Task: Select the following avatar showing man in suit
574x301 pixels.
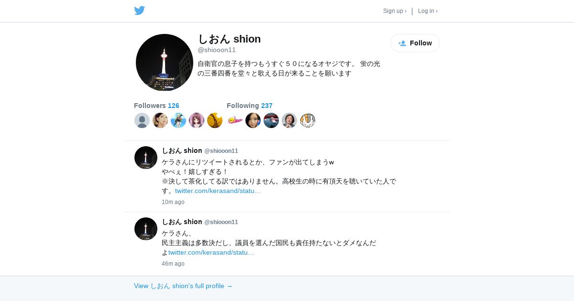Action: (289, 120)
